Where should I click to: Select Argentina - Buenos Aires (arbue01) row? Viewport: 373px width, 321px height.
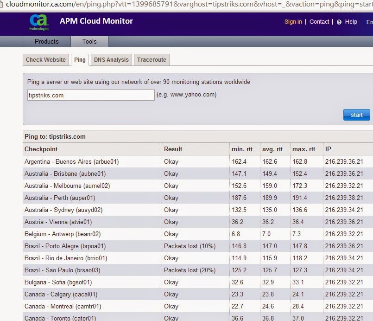click(198, 162)
